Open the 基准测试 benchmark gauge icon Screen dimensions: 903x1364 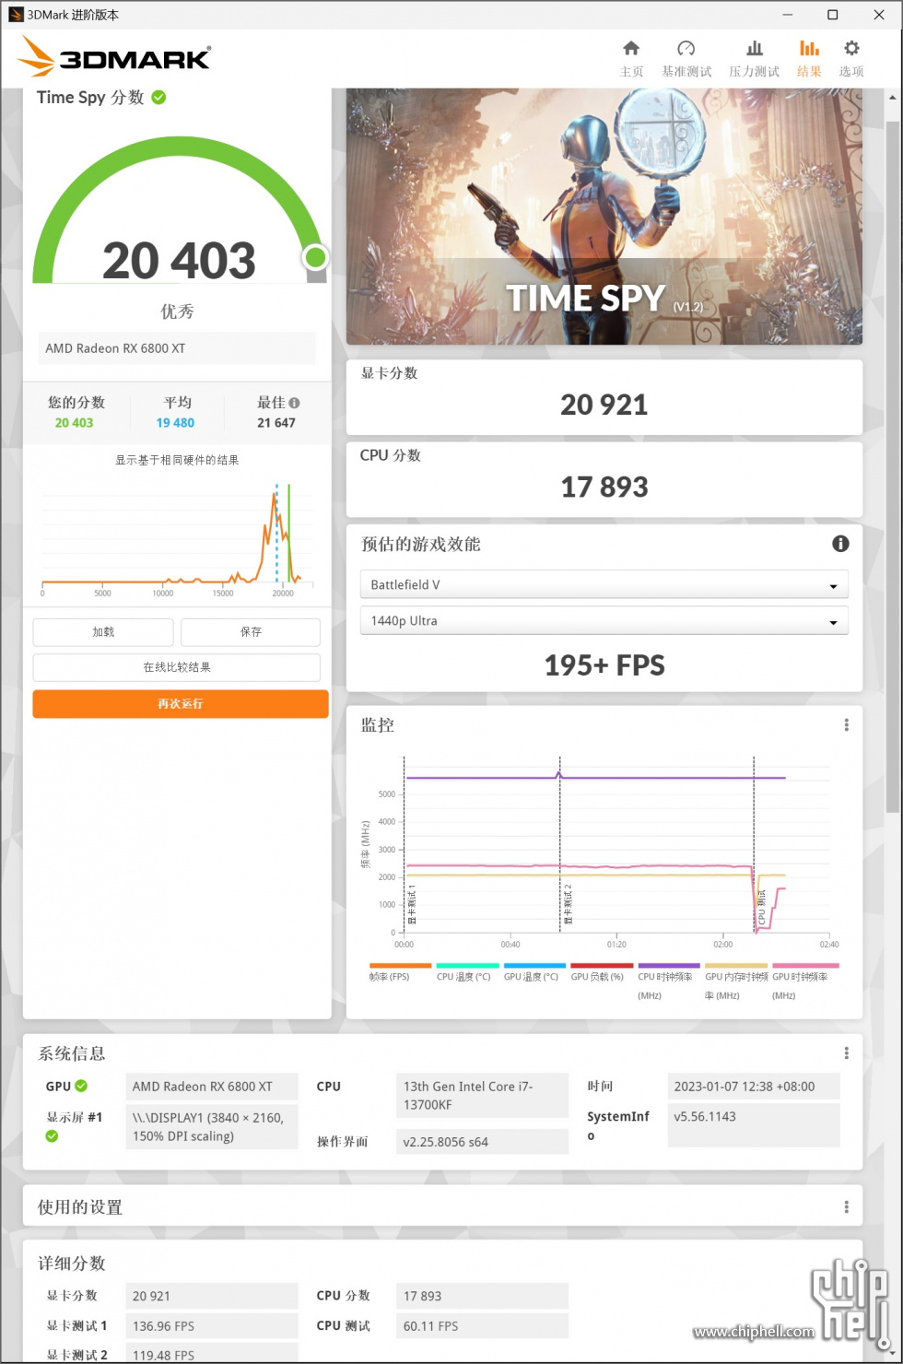(x=686, y=48)
